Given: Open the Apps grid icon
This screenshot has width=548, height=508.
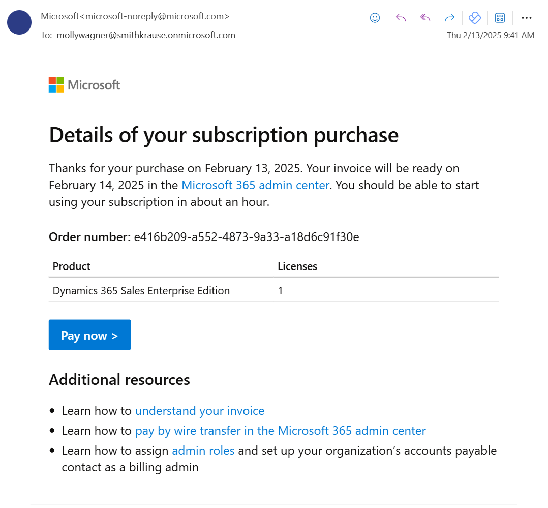Looking at the screenshot, I should point(500,18).
